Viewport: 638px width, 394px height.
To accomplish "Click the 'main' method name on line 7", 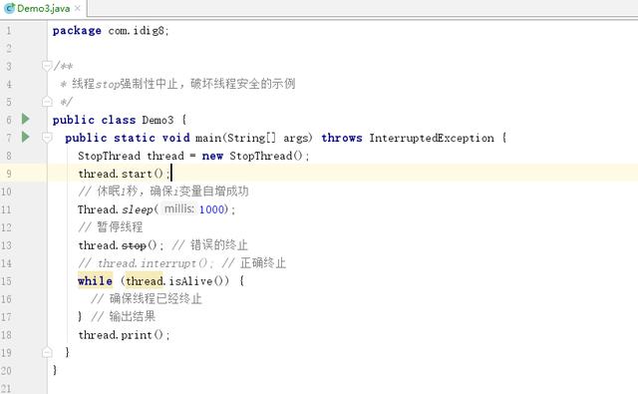I will (208, 138).
